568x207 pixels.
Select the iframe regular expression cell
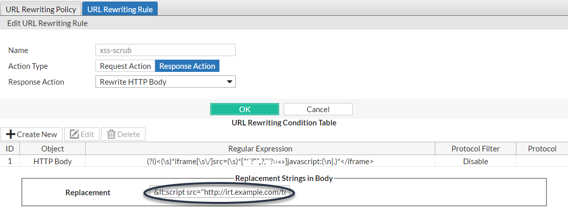point(260,162)
